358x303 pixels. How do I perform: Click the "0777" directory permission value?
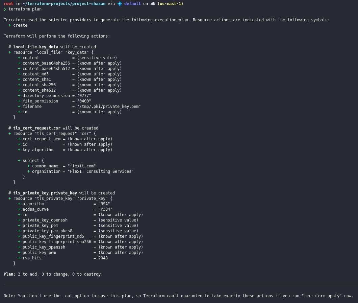84,96
